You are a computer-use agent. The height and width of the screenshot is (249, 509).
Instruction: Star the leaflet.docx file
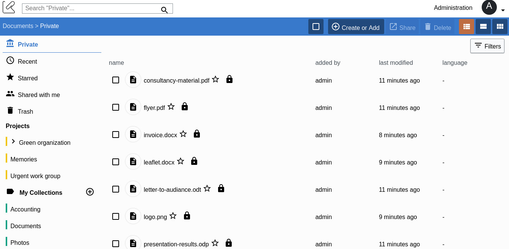point(181,161)
